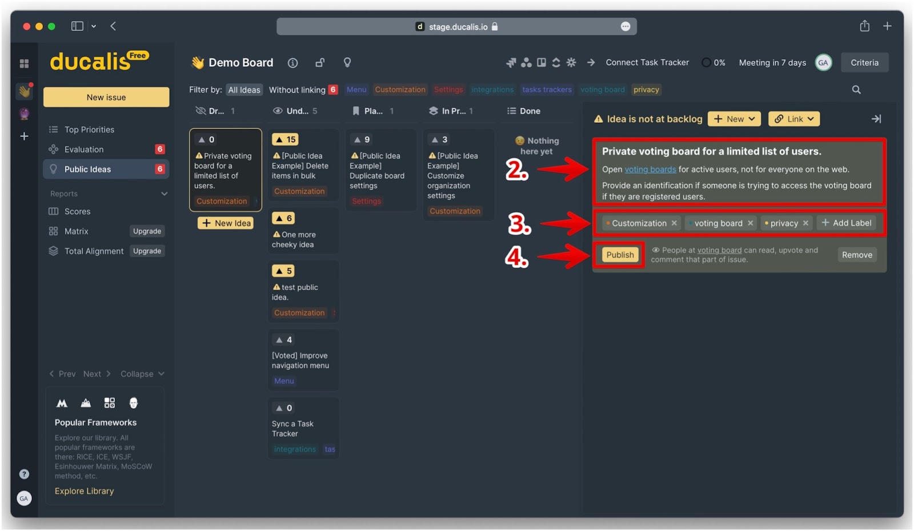
Task: Open a new browser tab with the plus icon
Action: (x=887, y=26)
